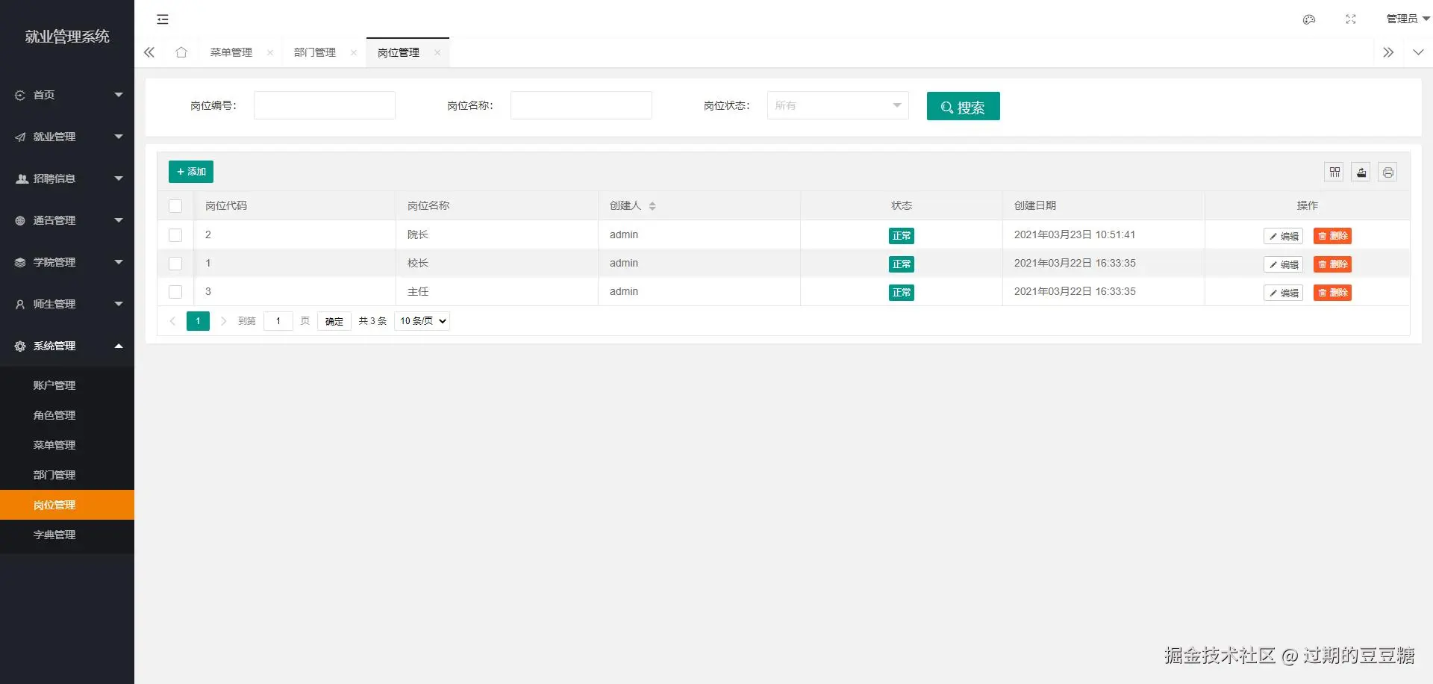1433x684 pixels.
Task: Check the row for 校长
Action: (175, 264)
